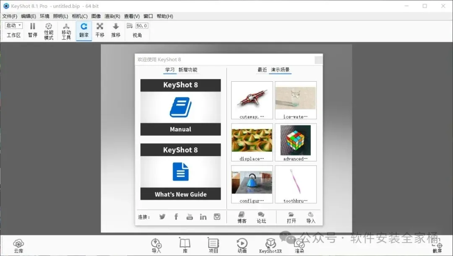The width and height of the screenshot is (453, 256).
Task: Open KeyShotXR from the bottom toolbar
Action: pyautogui.click(x=271, y=246)
